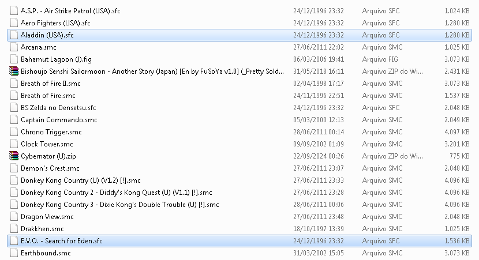Select the Cybernator (U).zip file name

coord(48,156)
